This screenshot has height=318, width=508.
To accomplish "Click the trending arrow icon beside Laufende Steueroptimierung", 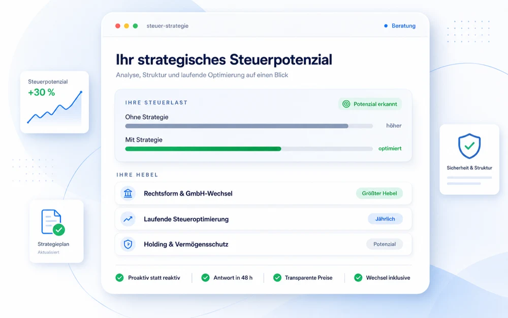I will 128,219.
